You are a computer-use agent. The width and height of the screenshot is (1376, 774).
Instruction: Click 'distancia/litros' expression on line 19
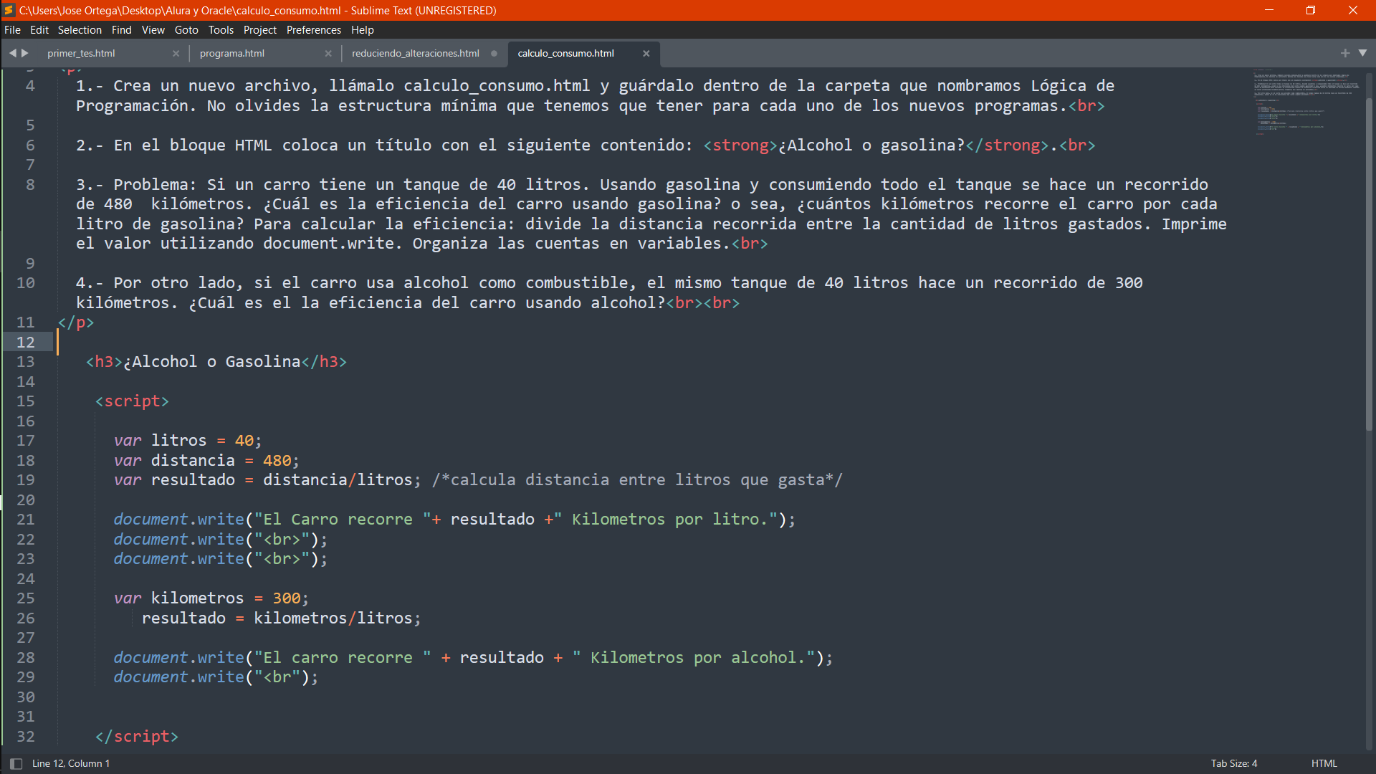tap(338, 480)
